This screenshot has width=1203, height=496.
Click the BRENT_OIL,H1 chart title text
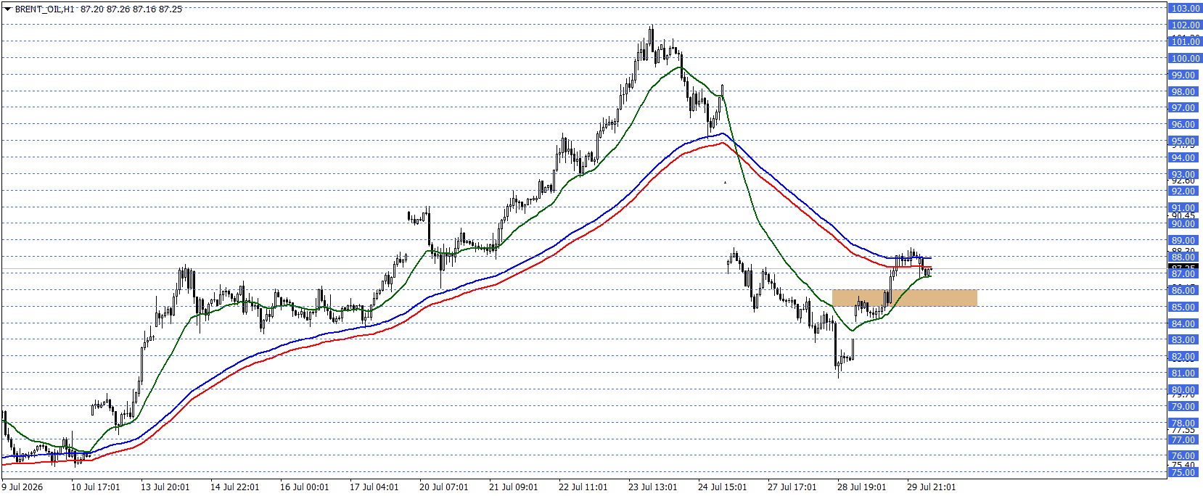(45, 9)
